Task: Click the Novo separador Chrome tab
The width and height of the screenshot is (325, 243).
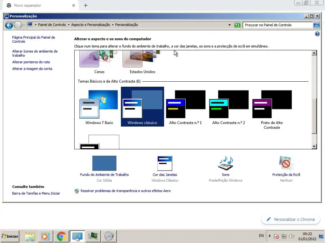Action: [40, 5]
